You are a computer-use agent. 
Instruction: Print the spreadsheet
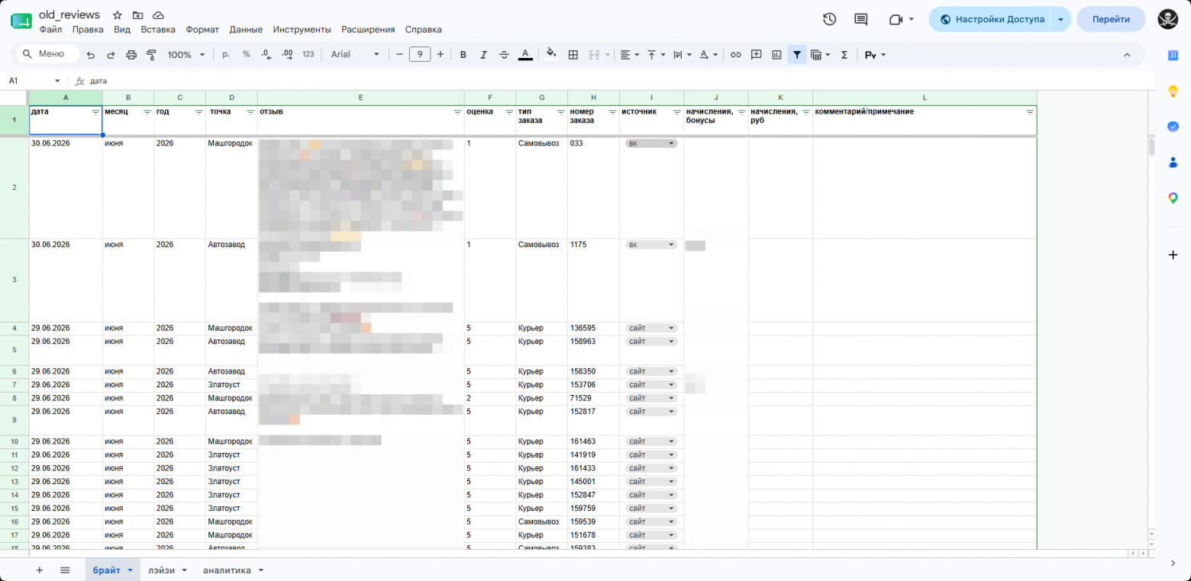point(131,55)
